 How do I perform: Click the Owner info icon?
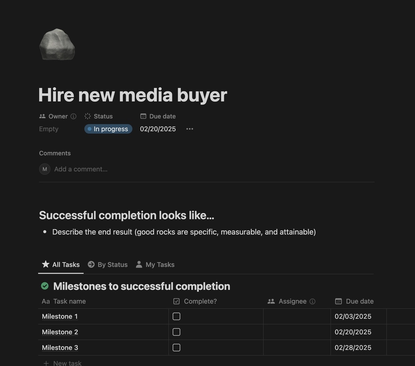[x=74, y=116]
